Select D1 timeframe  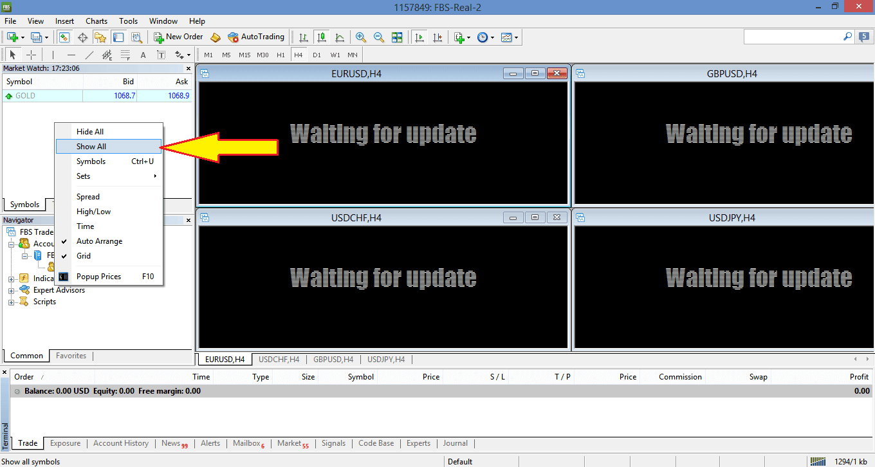(x=317, y=55)
